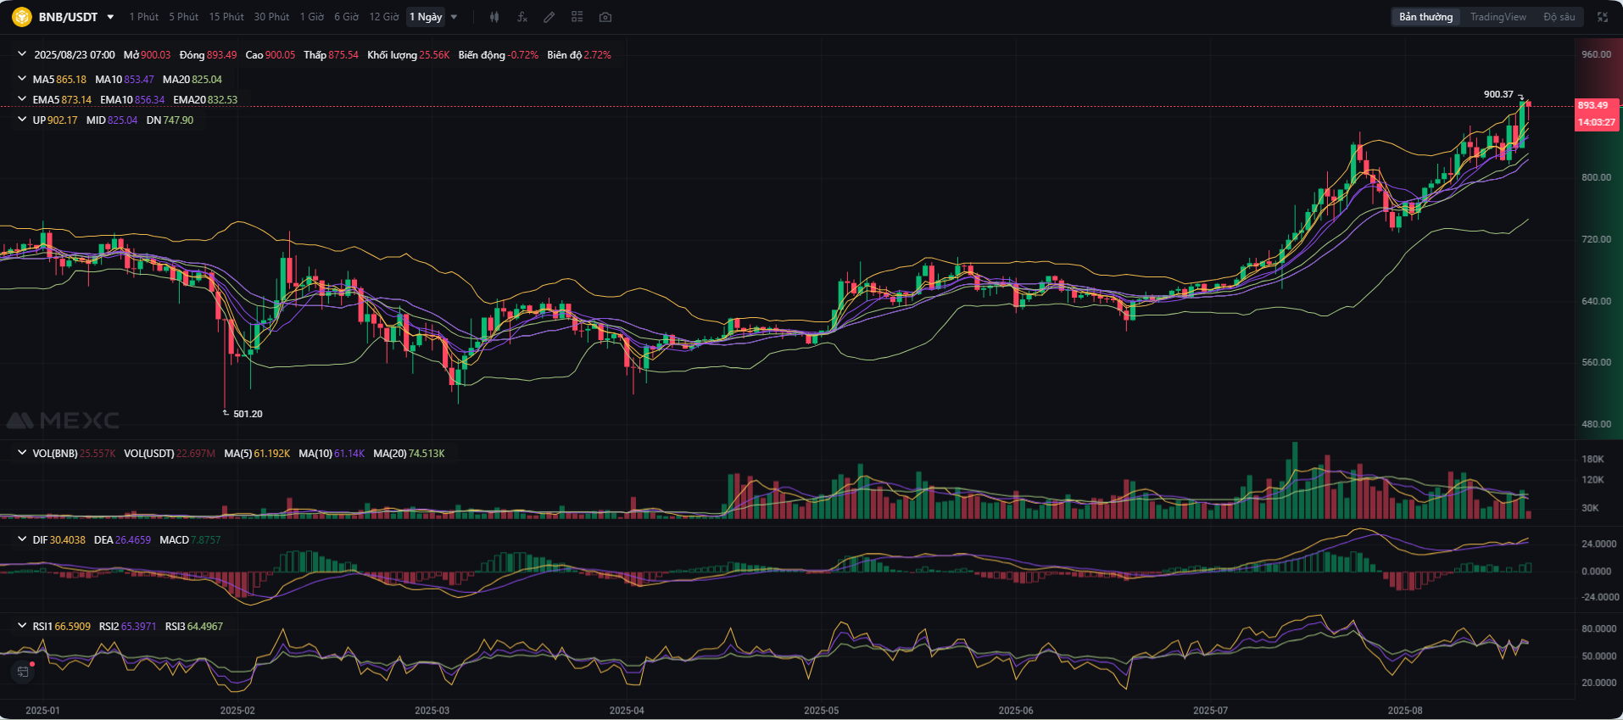This screenshot has height=720, width=1623.
Task: Choose the 1 Giờ timeframe
Action: click(312, 17)
